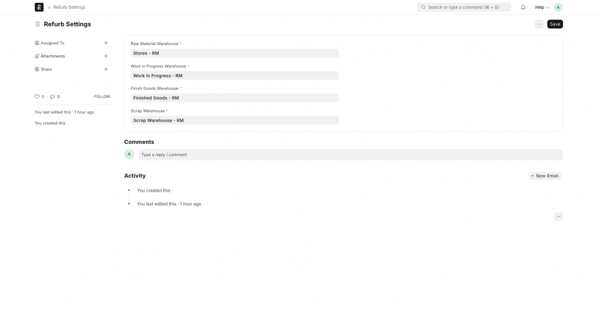Viewport: 600px width, 310px height.
Task: Open notifications bell icon
Action: pyautogui.click(x=523, y=7)
